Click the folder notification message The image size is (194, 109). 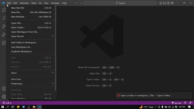(x=145, y=95)
